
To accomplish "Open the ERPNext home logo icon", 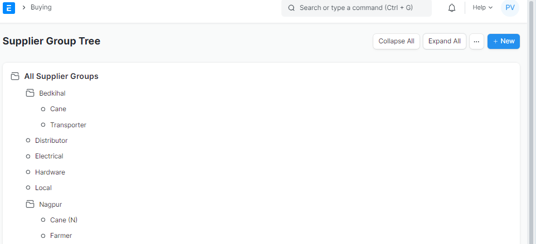I will click(9, 7).
